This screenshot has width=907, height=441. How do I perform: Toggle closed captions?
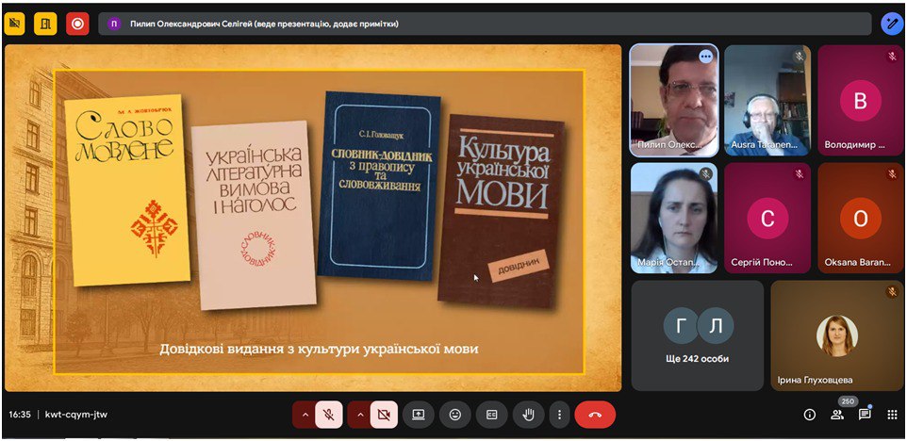point(491,415)
